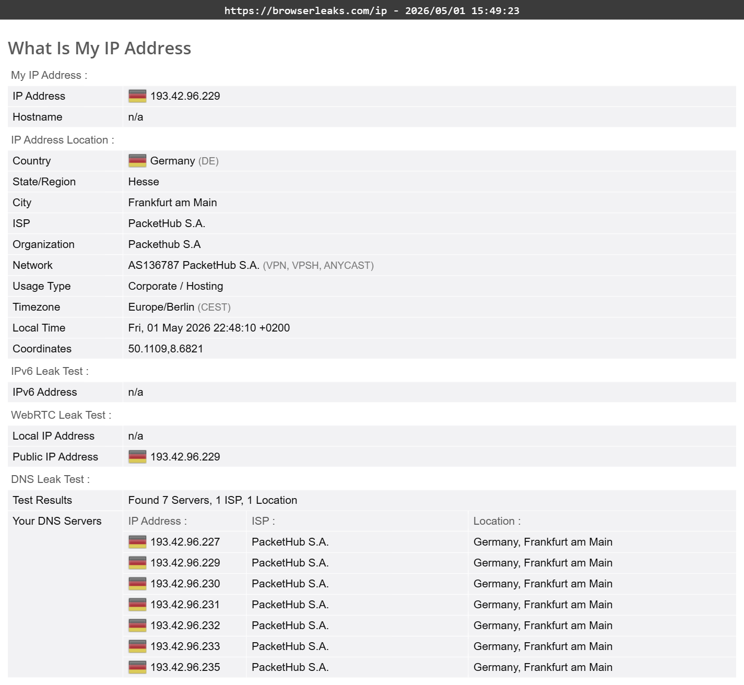Click DNS server address 193.42.96.230
Viewport: 744px width, 685px height.
185,584
